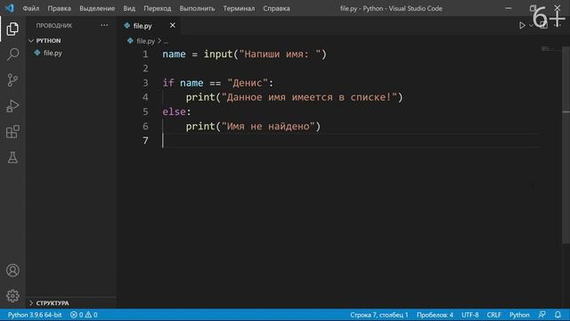Viewport: 570px width, 321px height.
Task: Select Python language mode in status bar
Action: coord(519,315)
